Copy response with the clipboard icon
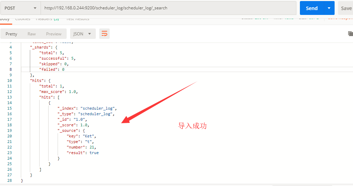The height and width of the screenshot is (186, 353). (x=350, y=34)
